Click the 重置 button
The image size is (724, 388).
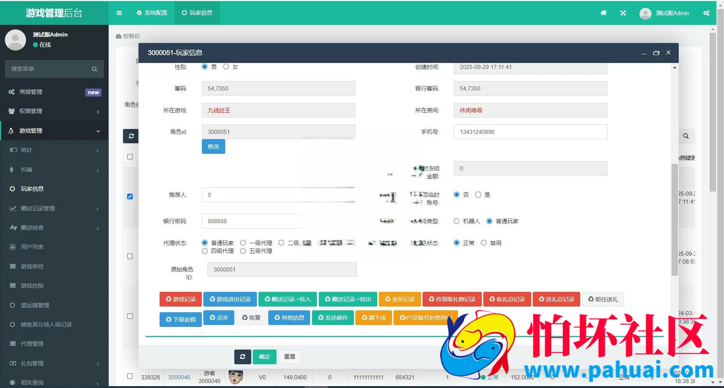pyautogui.click(x=290, y=356)
